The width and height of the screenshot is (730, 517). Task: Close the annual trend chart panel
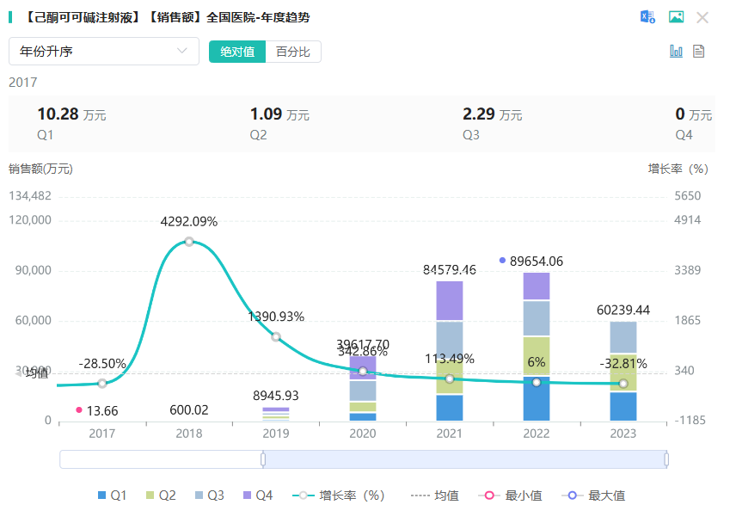click(x=702, y=17)
